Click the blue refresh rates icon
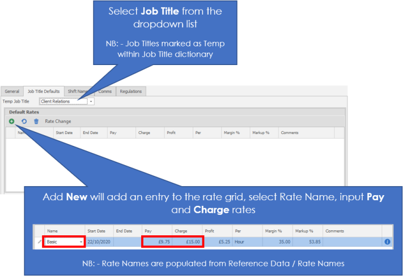The height and width of the screenshot is (276, 403). (24, 121)
